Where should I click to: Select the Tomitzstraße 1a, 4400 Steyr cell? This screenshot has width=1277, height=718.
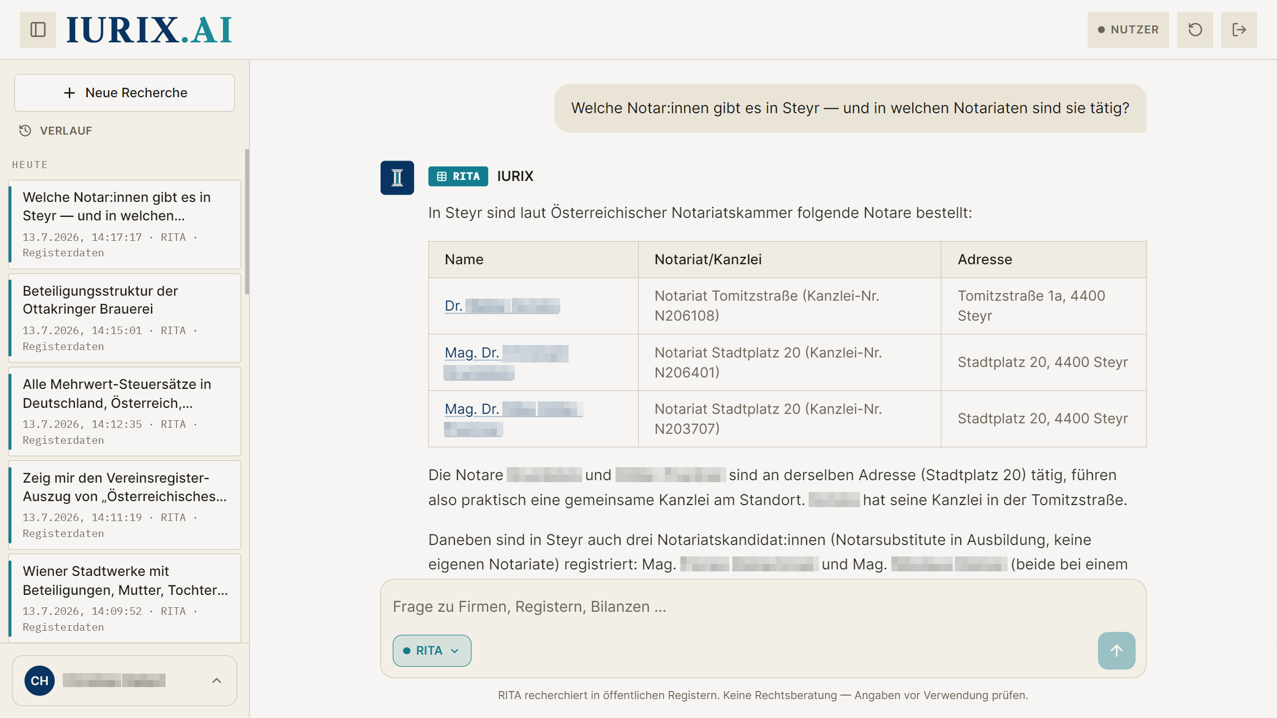pos(1044,306)
